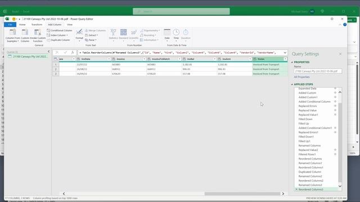360x202 pixels.
Task: Click the data type icon of Invoice column
Action: (114, 59)
